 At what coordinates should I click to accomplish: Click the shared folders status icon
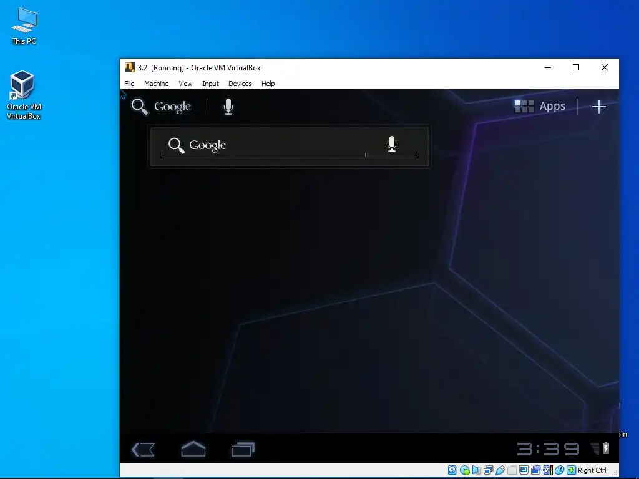point(512,470)
